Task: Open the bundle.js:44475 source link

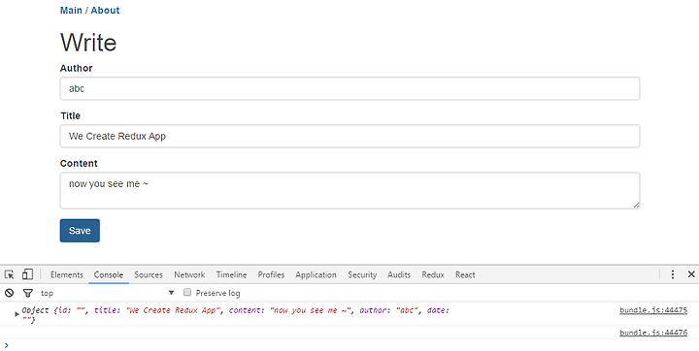Action: [x=653, y=310]
